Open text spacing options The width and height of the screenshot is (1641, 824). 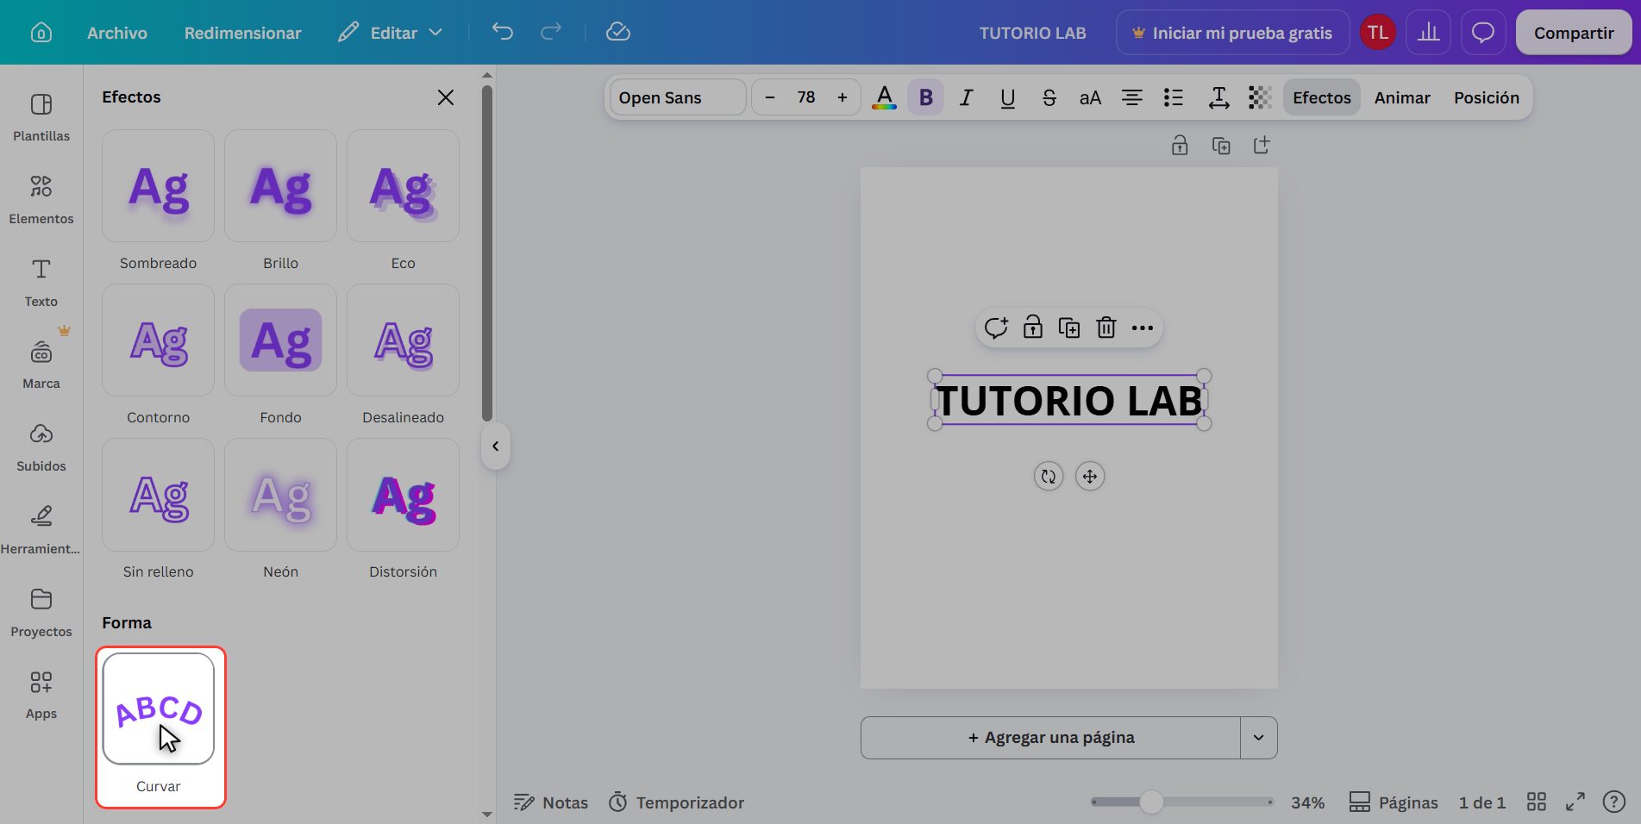1218,97
